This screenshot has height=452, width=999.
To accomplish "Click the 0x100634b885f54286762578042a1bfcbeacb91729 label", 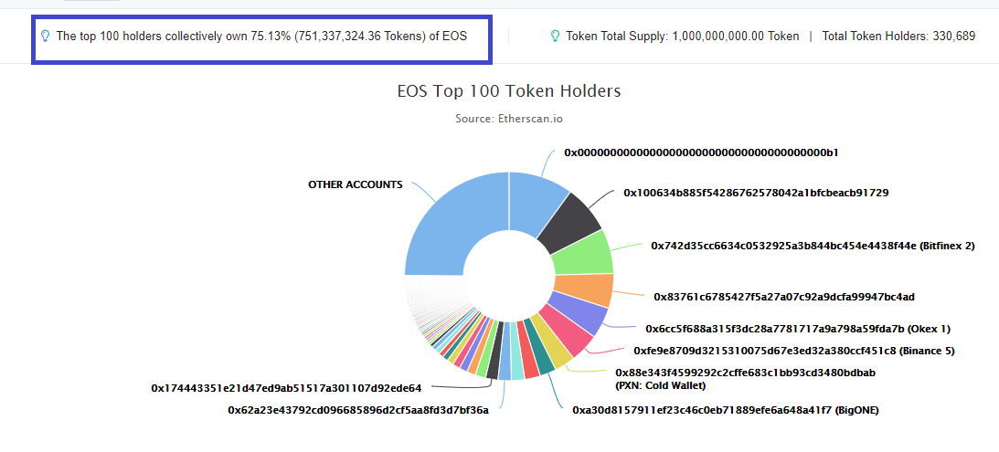I will tap(756, 193).
